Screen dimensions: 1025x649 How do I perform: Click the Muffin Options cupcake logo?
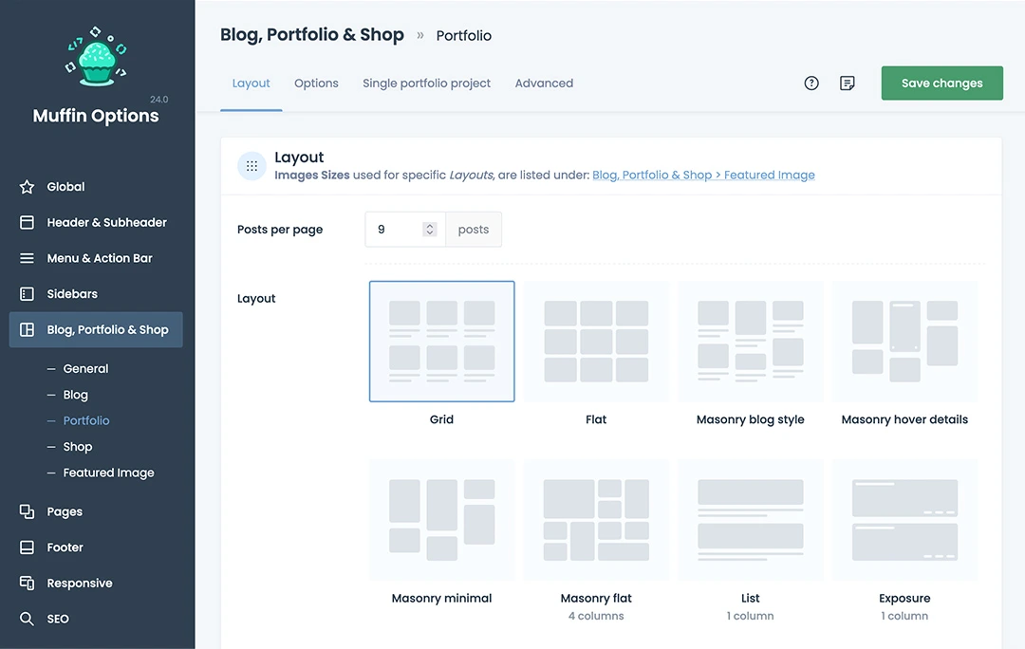click(96, 57)
